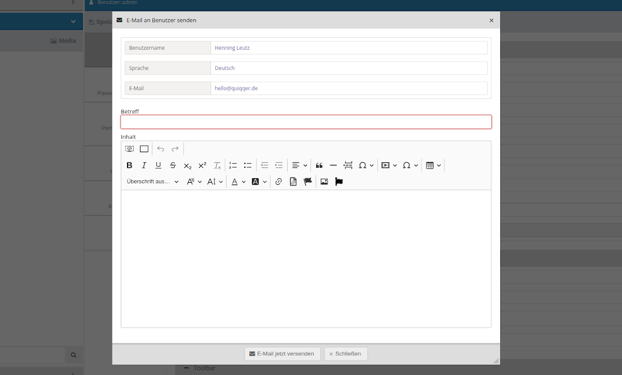Open the Überschrift heading dropdown
The image size is (622, 375).
[x=152, y=181]
